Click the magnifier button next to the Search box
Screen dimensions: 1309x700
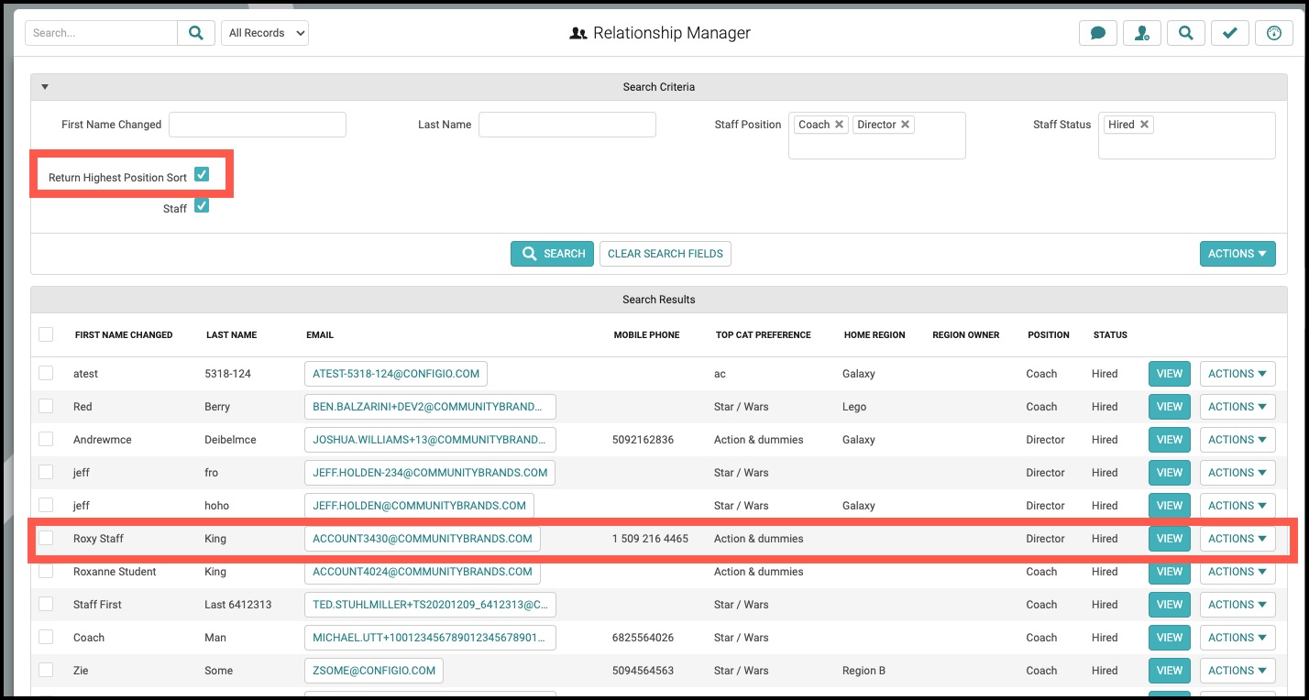pyautogui.click(x=196, y=33)
